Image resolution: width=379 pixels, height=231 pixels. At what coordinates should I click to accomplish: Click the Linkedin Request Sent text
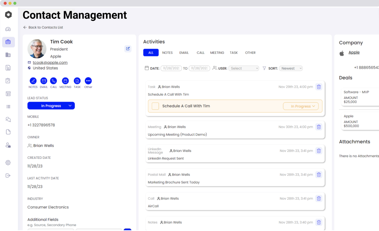(165, 159)
